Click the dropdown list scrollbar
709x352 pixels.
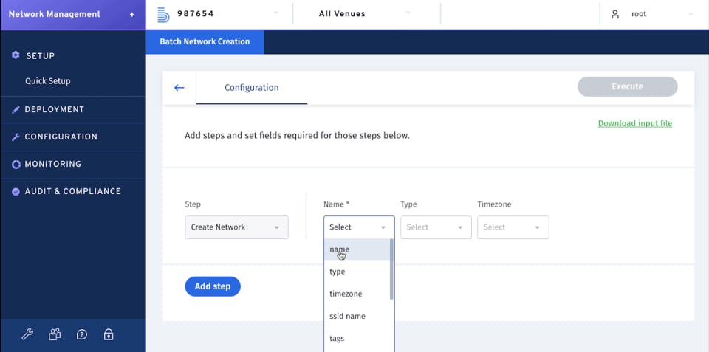(x=391, y=269)
